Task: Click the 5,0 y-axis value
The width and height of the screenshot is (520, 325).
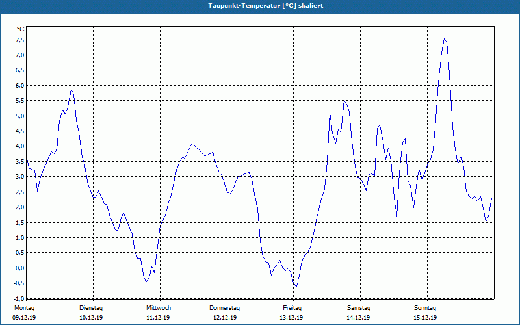Action: click(20, 116)
